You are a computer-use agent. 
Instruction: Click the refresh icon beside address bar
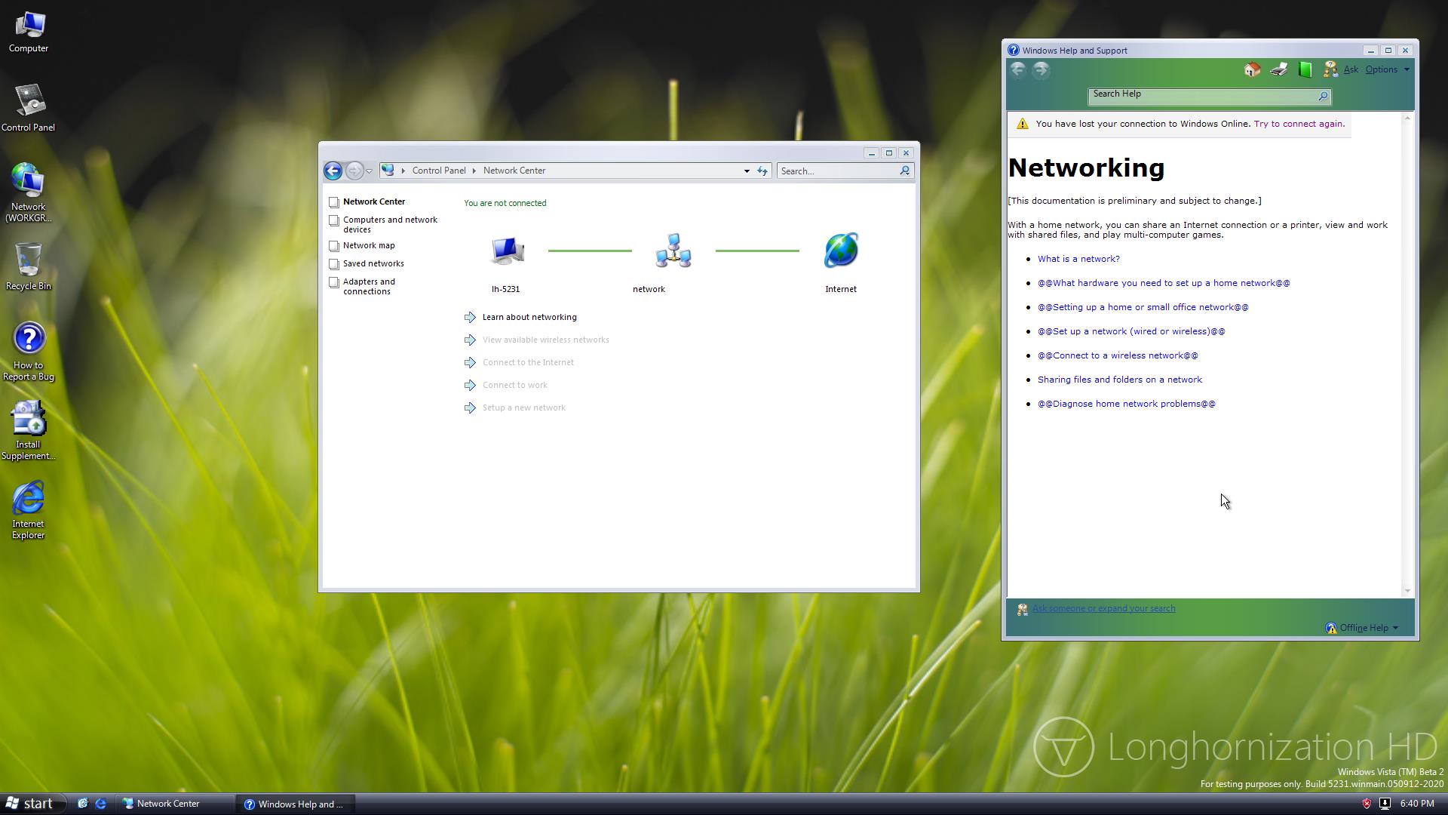762,171
